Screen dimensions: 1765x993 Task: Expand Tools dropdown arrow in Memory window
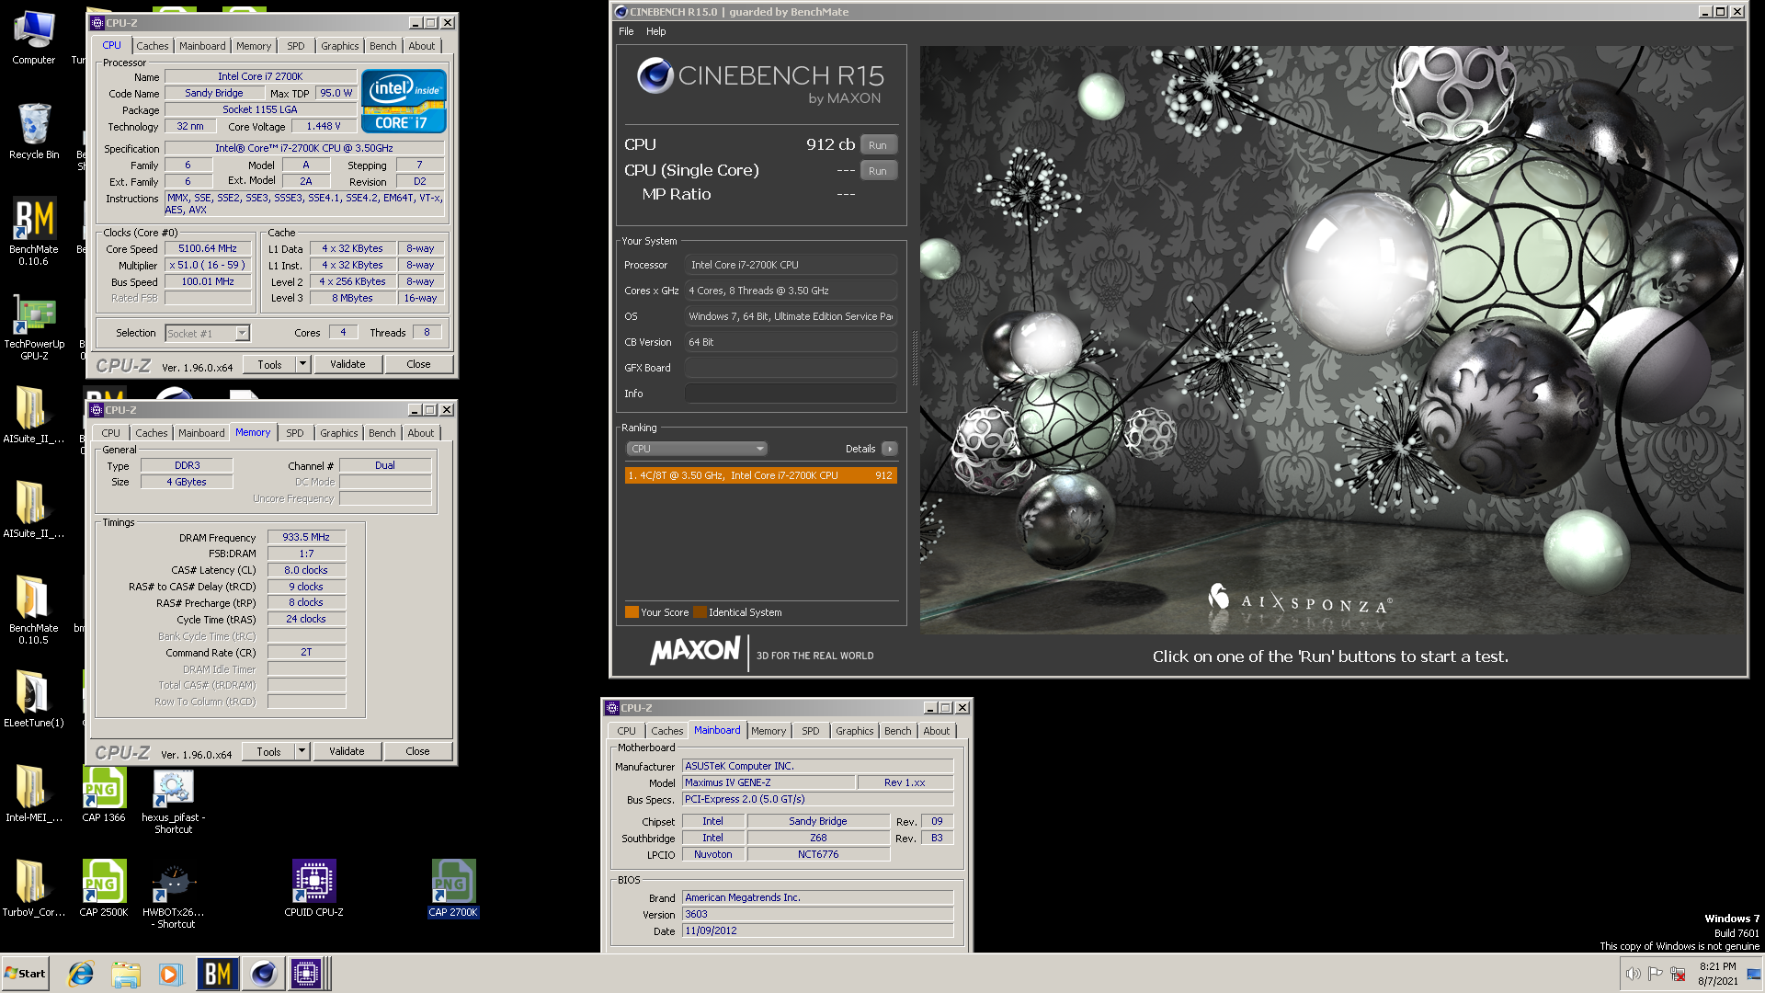click(302, 751)
